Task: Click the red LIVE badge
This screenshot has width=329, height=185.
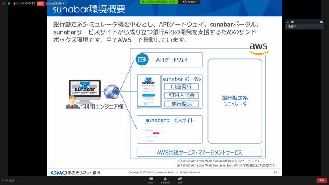Action: click(x=40, y=4)
